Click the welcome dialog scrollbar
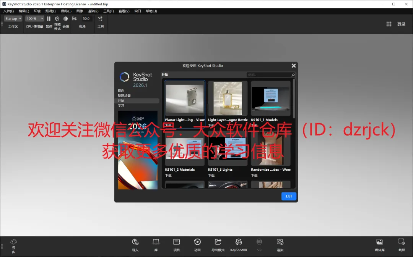The image size is (413, 257). point(294,99)
